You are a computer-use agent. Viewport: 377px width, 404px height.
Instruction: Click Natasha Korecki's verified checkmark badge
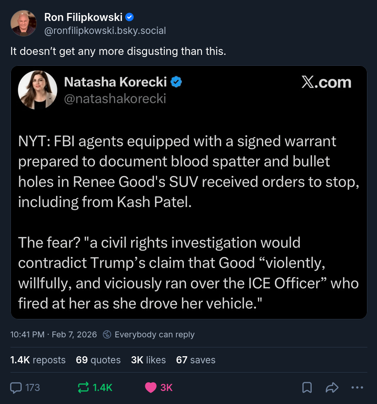pyautogui.click(x=177, y=82)
